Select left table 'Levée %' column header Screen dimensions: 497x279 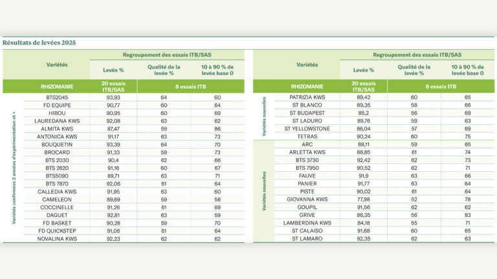pos(113,70)
